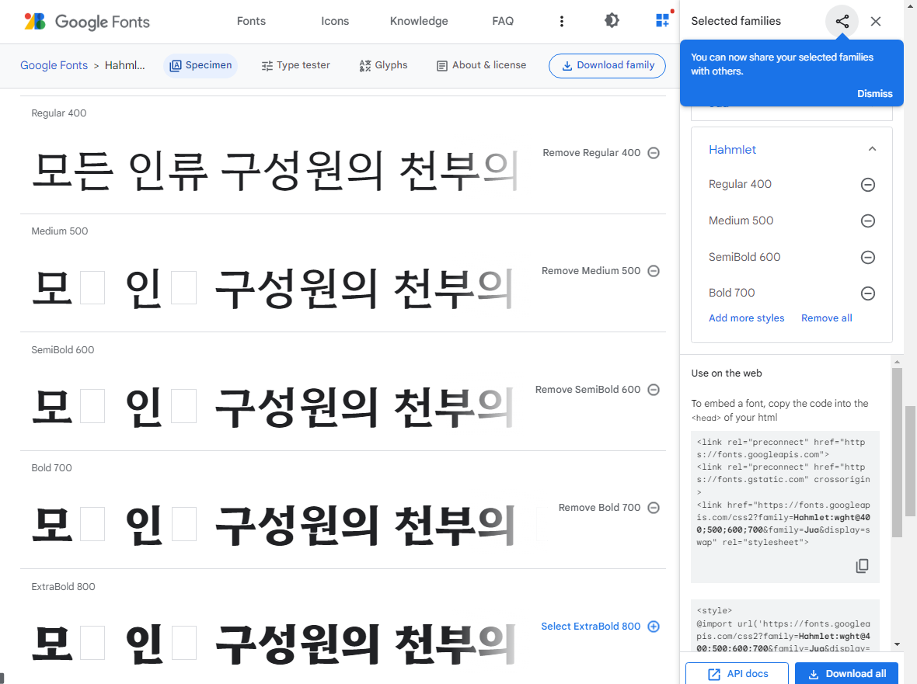Open the Fonts menu
The height and width of the screenshot is (684, 917).
coord(251,21)
